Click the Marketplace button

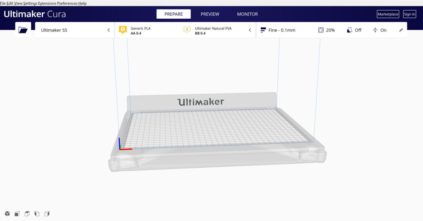point(388,14)
